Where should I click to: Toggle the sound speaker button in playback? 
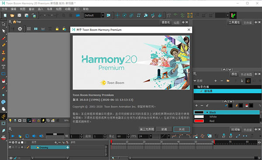[x=34, y=136]
